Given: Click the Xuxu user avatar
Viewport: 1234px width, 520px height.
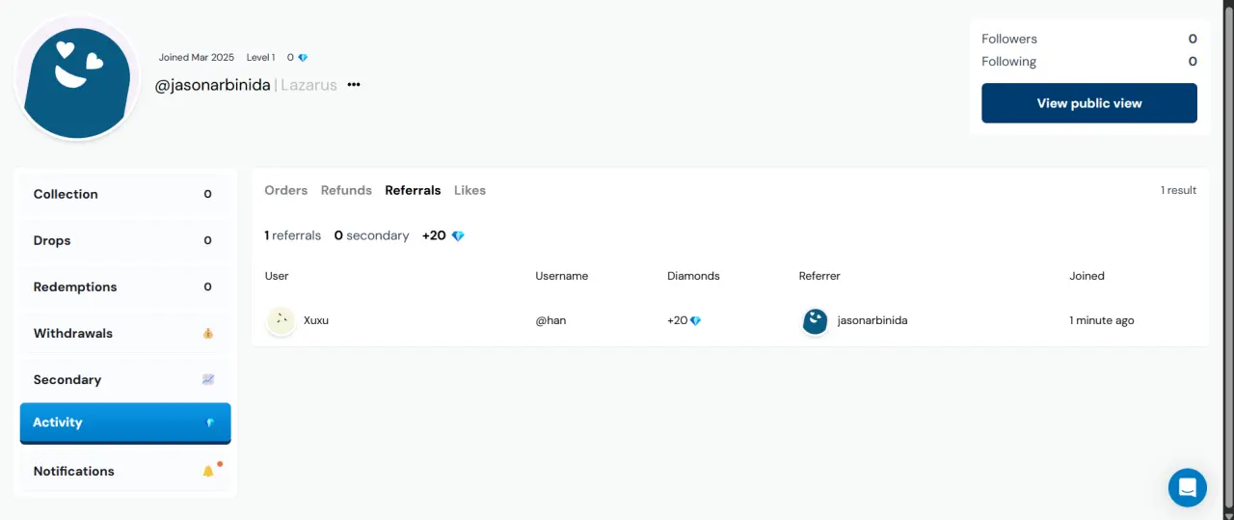Looking at the screenshot, I should pyautogui.click(x=281, y=320).
